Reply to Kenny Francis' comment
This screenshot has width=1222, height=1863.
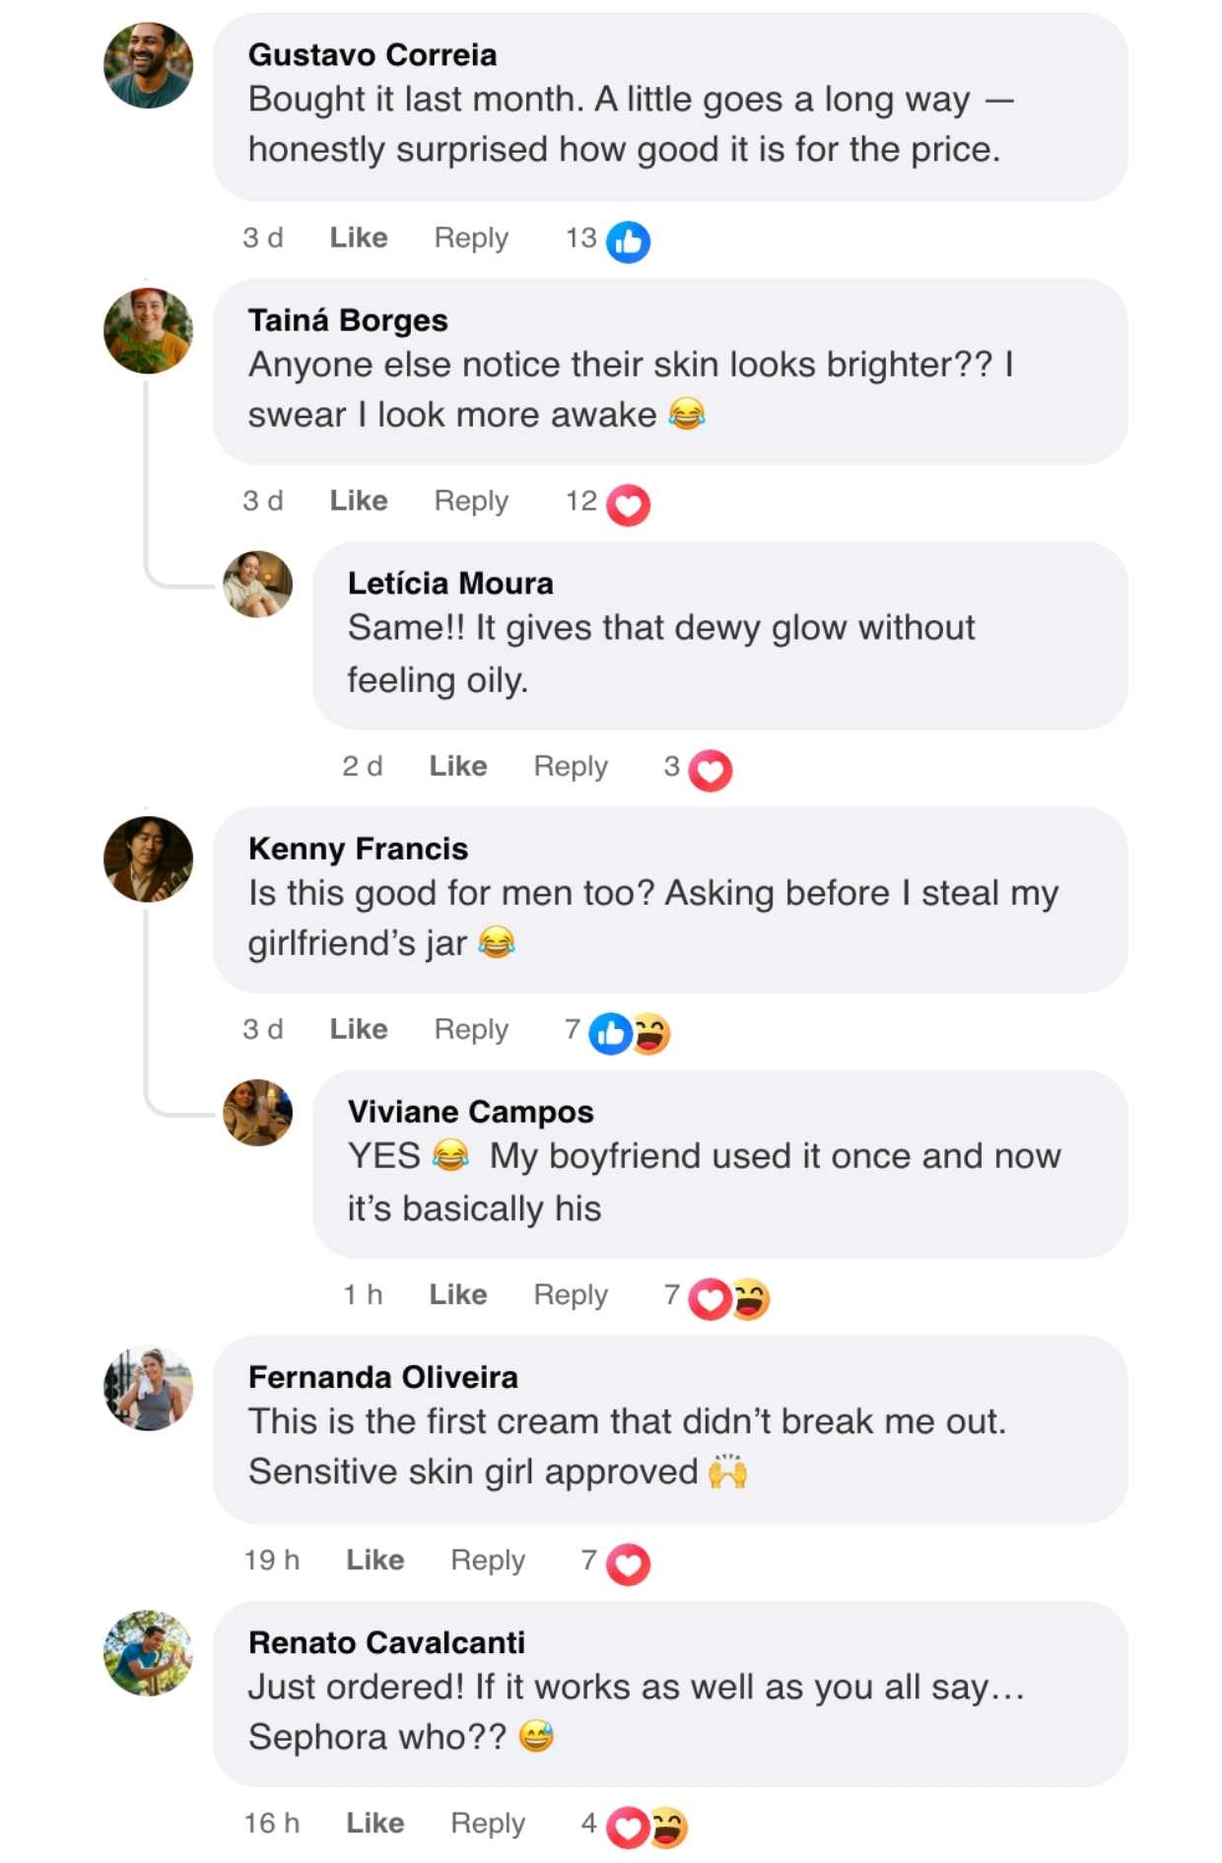click(471, 1029)
